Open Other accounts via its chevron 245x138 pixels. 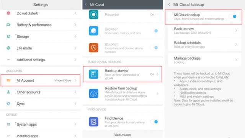75,92
